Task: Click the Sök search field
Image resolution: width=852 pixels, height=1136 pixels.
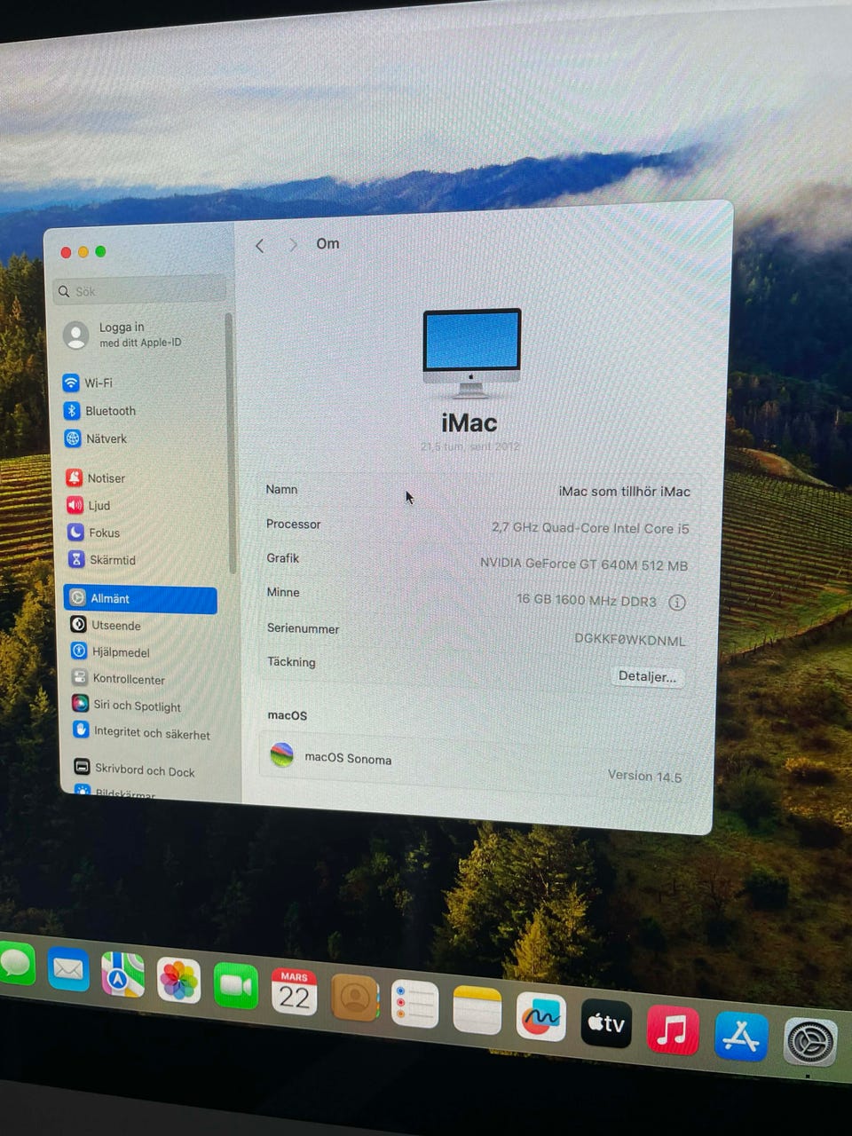Action: click(x=140, y=291)
